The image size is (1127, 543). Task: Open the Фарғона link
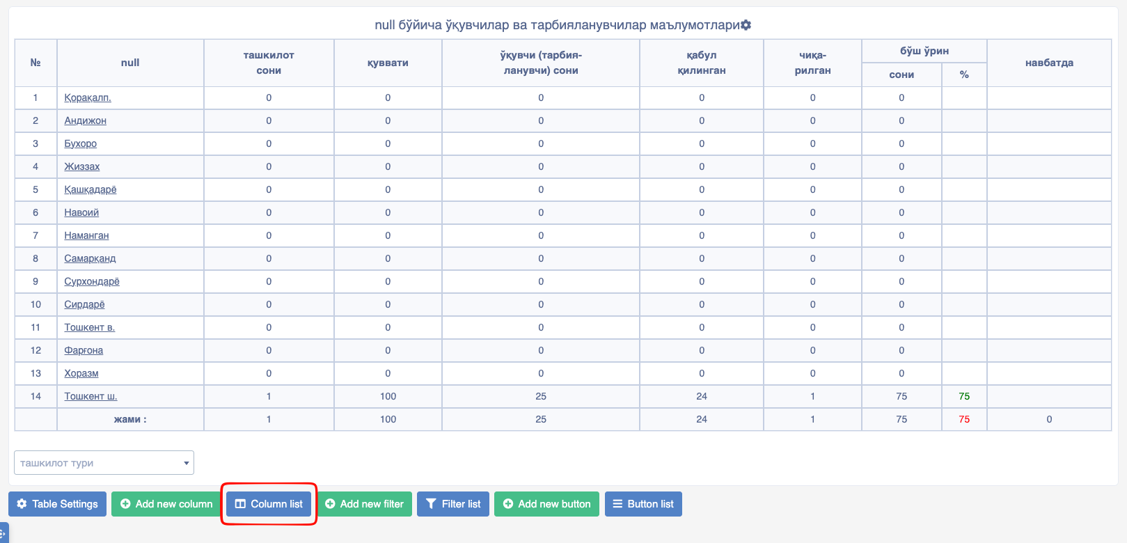click(84, 350)
